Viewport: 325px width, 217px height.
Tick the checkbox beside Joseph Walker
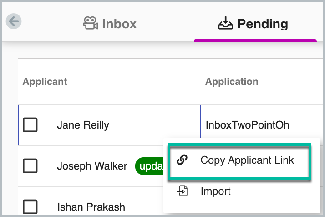point(30,166)
